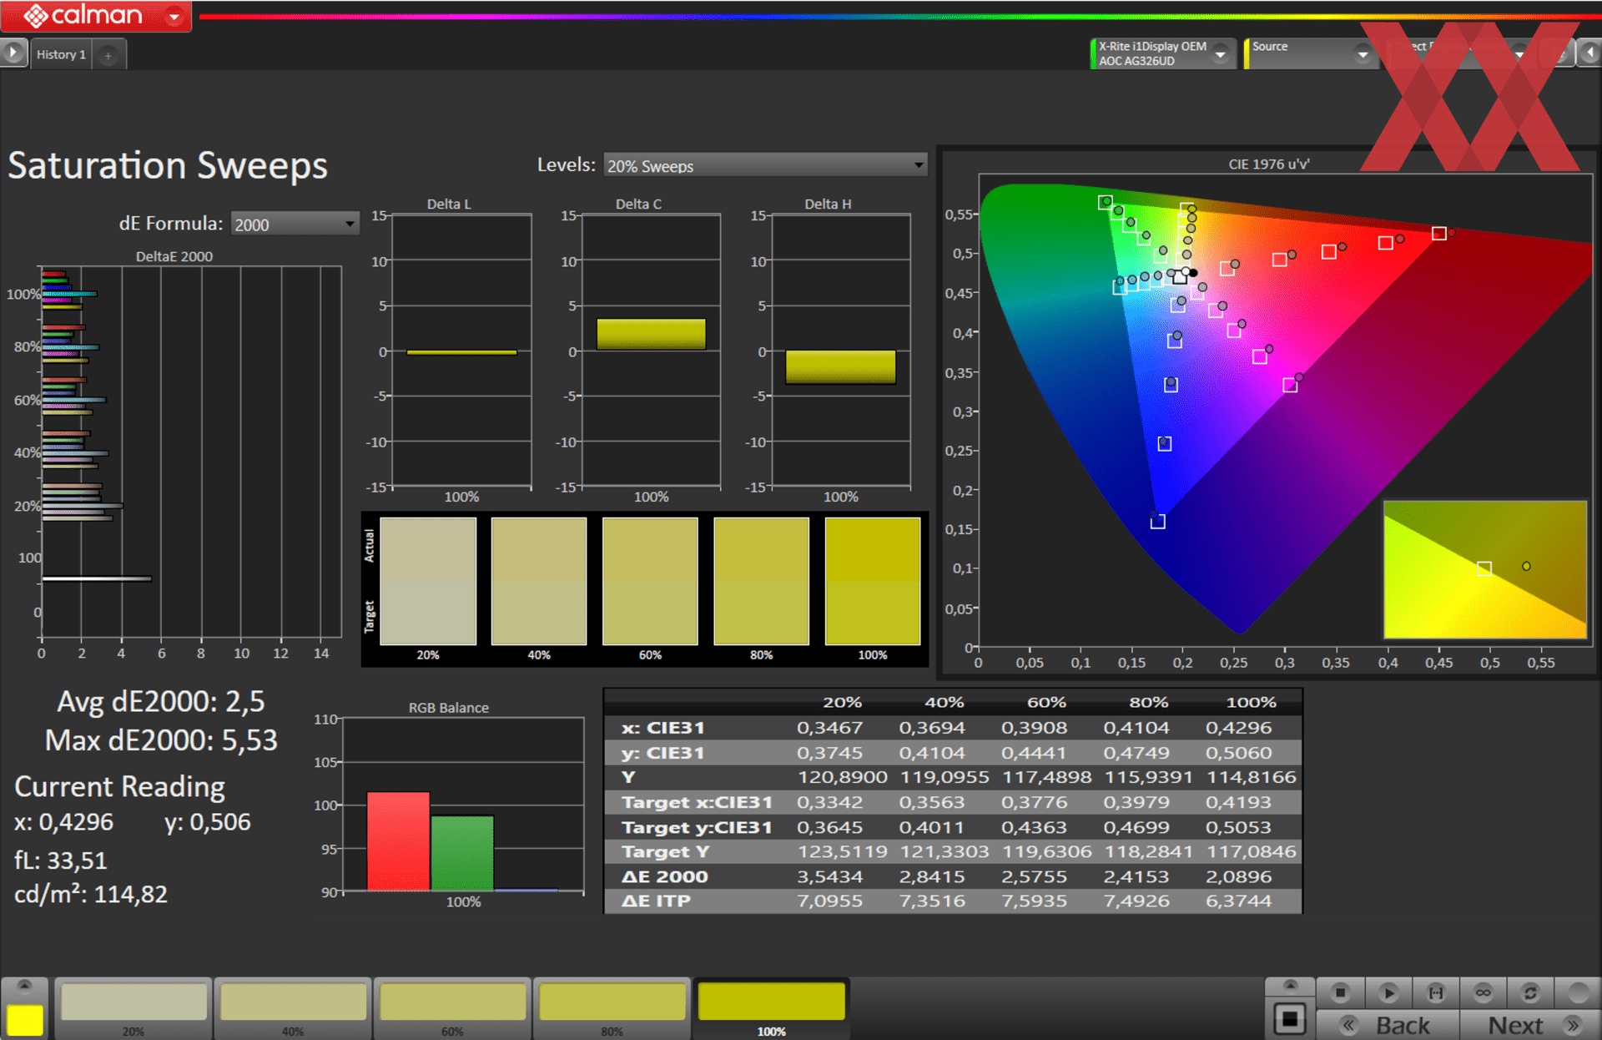Click the yellow color swatch at bottom left

25,1020
